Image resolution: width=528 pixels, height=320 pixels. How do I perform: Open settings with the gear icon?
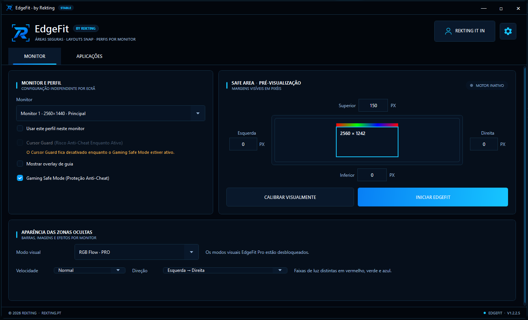tap(508, 31)
